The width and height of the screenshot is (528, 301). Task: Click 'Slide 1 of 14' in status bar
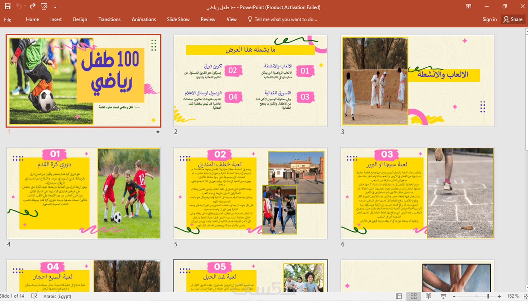12,296
